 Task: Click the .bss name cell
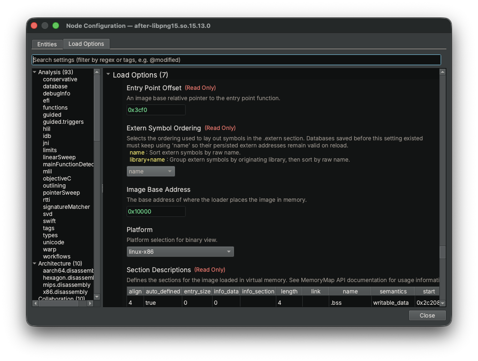click(350, 302)
